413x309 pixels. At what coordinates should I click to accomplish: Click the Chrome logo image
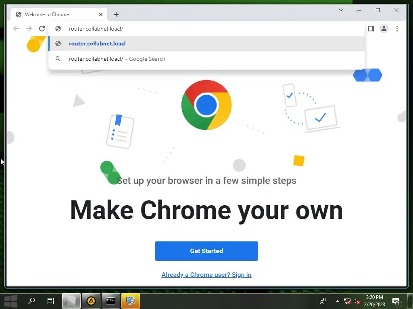206,105
